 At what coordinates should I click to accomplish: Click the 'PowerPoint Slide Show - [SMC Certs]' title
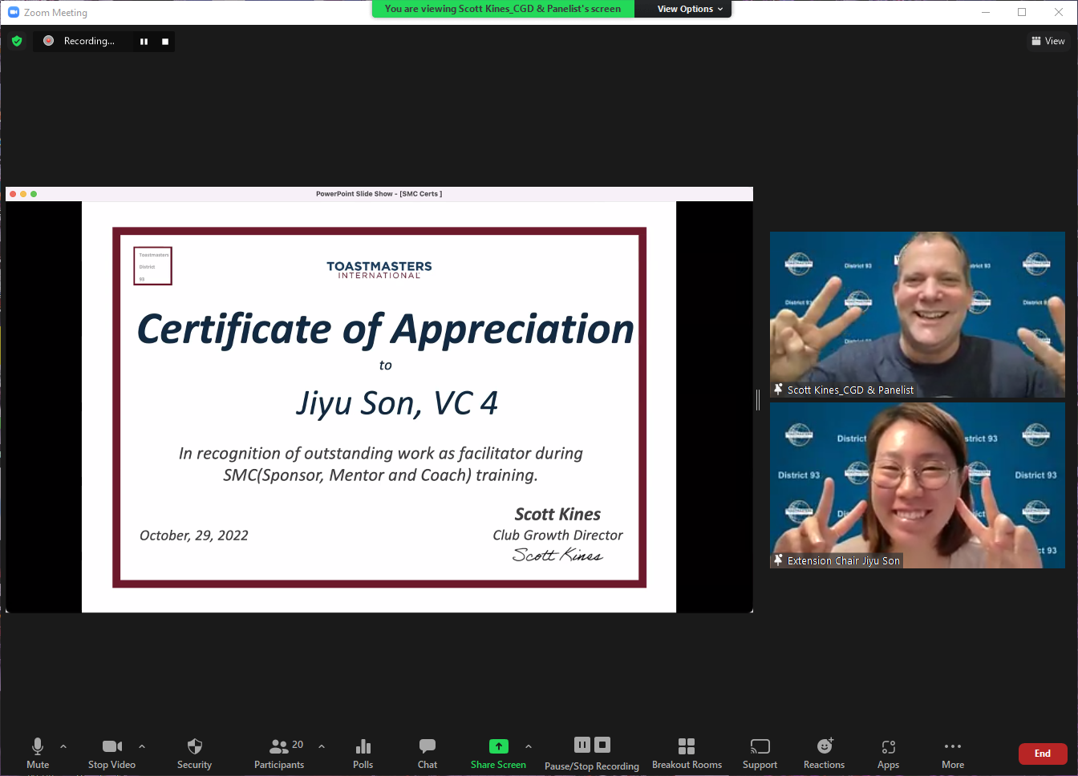coord(379,194)
